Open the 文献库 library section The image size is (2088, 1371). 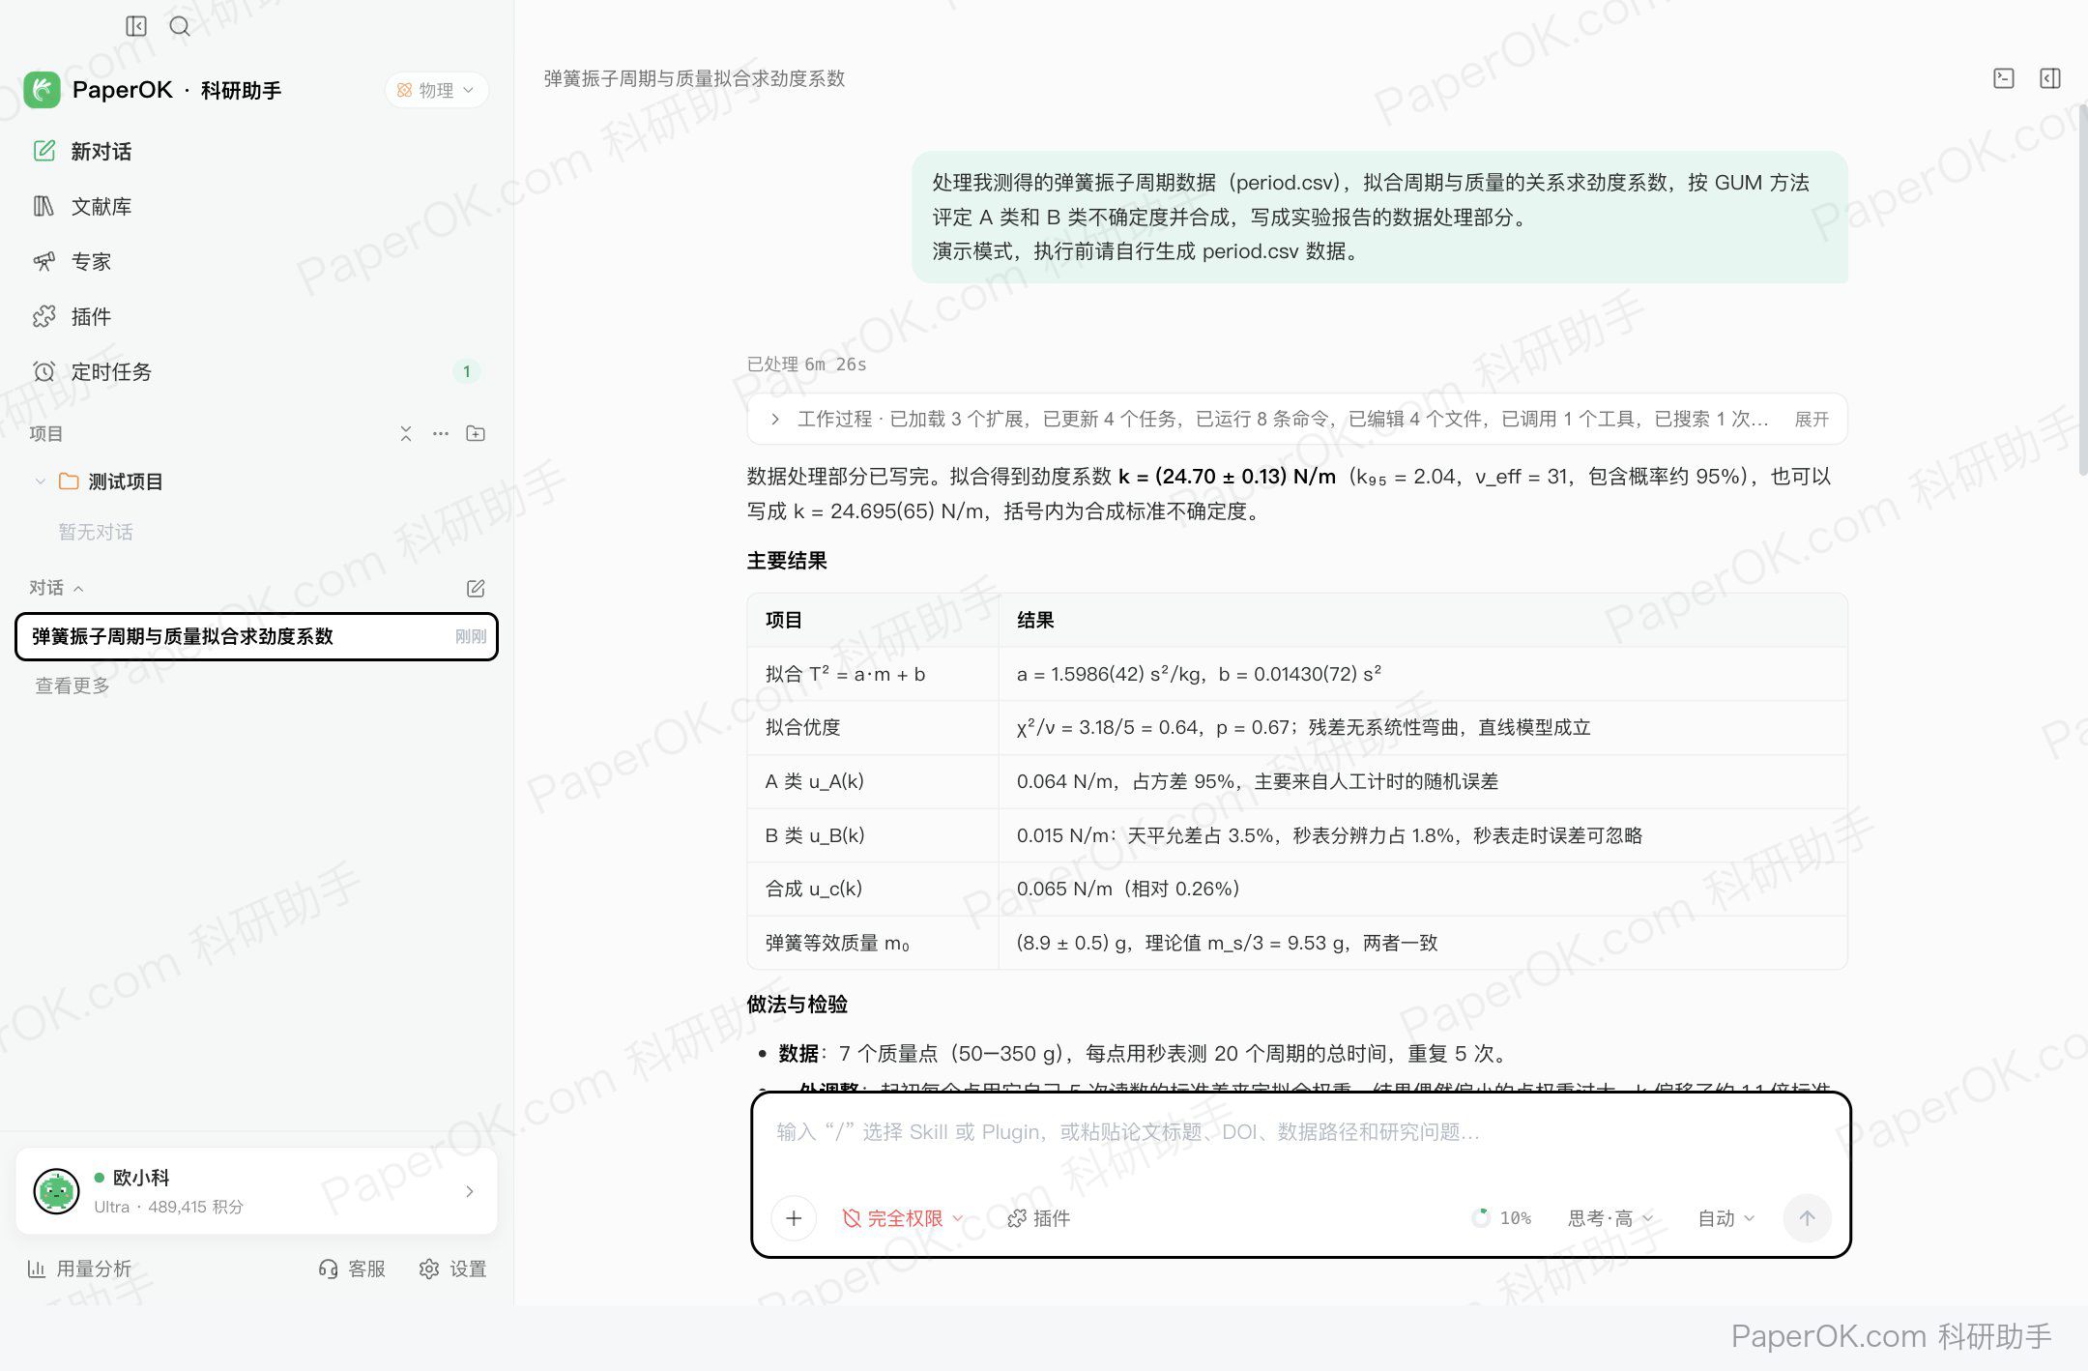click(256, 206)
